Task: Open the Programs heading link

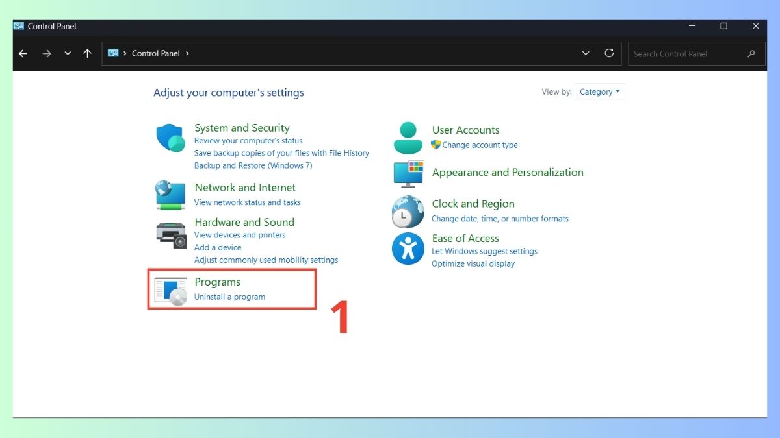Action: coord(217,282)
